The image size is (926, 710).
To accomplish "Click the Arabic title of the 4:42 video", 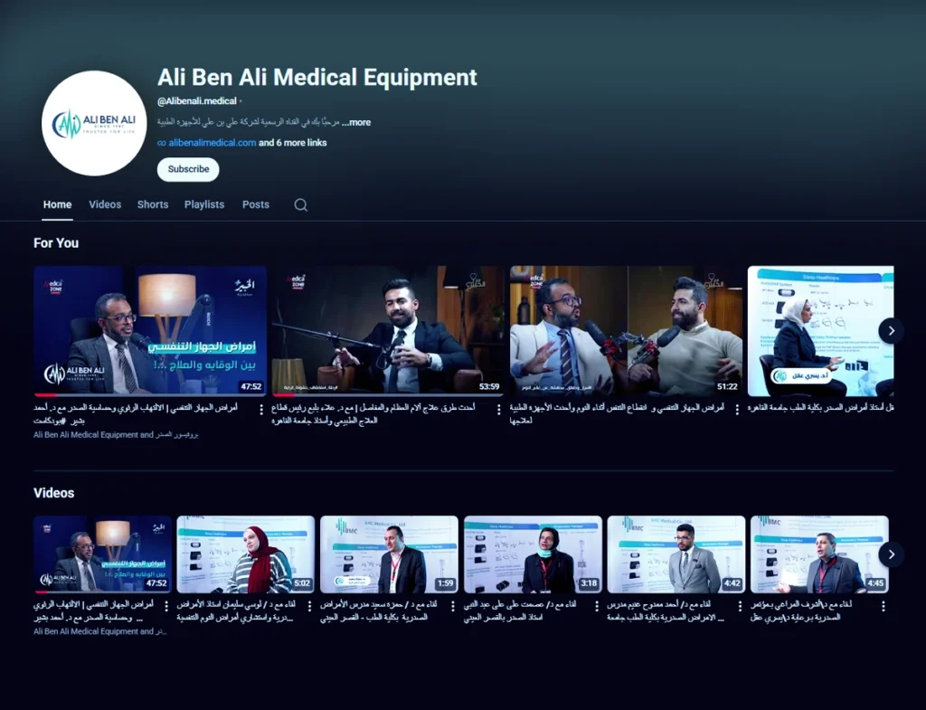I will point(666,611).
